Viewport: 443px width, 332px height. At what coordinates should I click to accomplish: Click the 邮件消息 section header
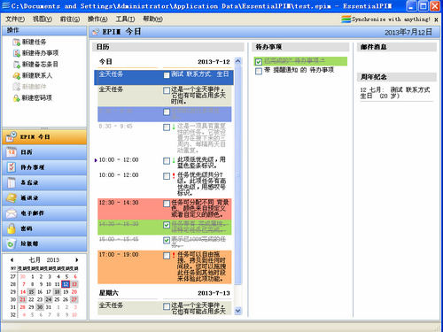(397, 47)
